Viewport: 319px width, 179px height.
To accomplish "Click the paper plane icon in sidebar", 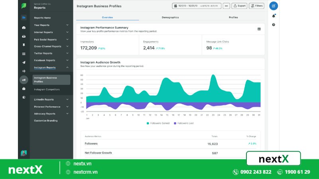I will click(x=24, y=62).
